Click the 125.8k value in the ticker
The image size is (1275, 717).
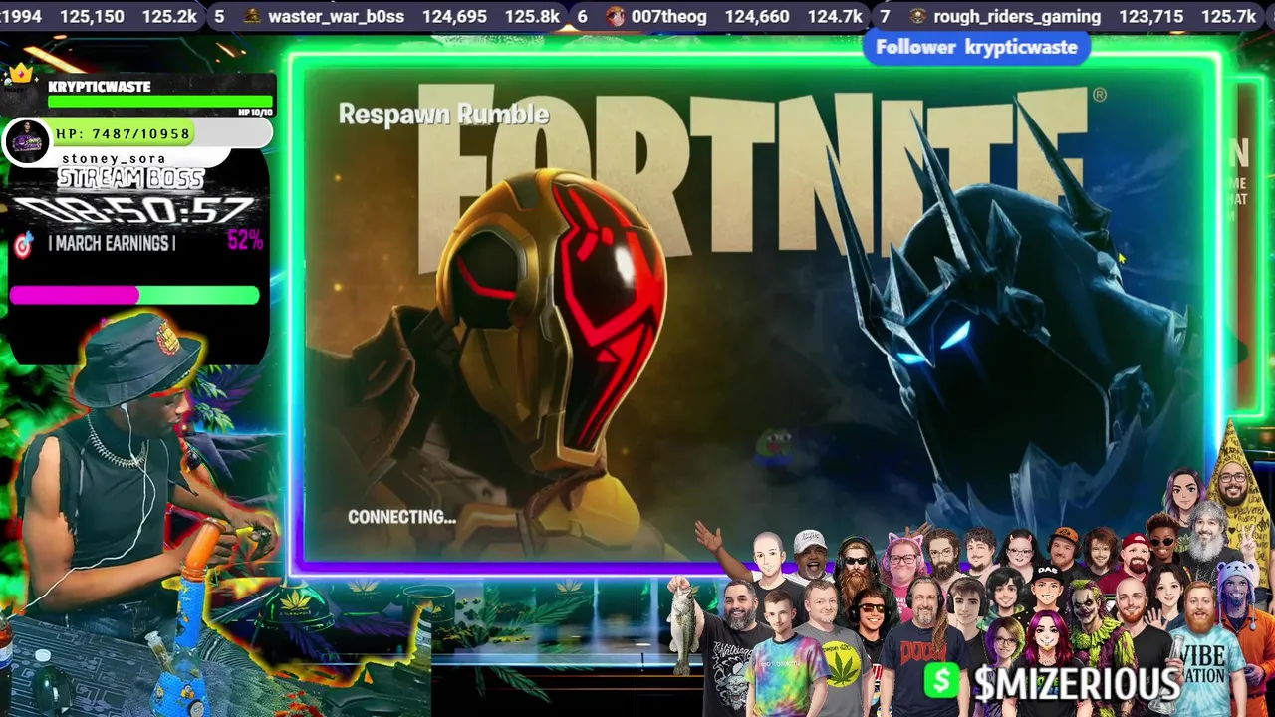(x=533, y=16)
